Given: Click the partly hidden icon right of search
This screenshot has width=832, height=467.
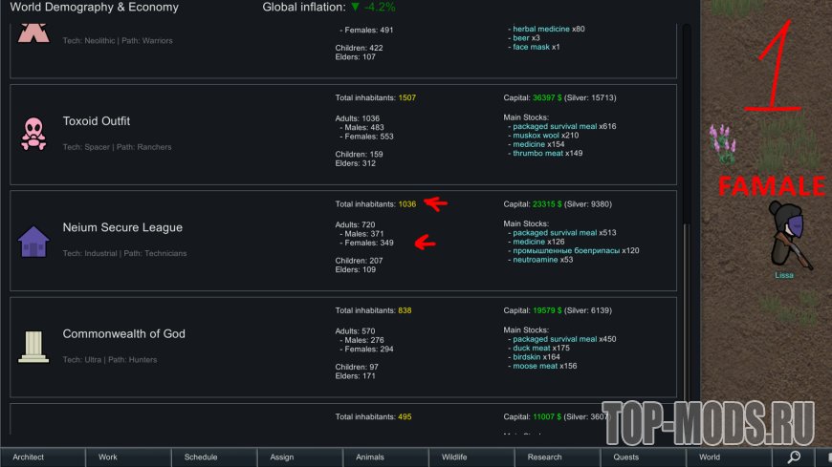Looking at the screenshot, I should 824,457.
